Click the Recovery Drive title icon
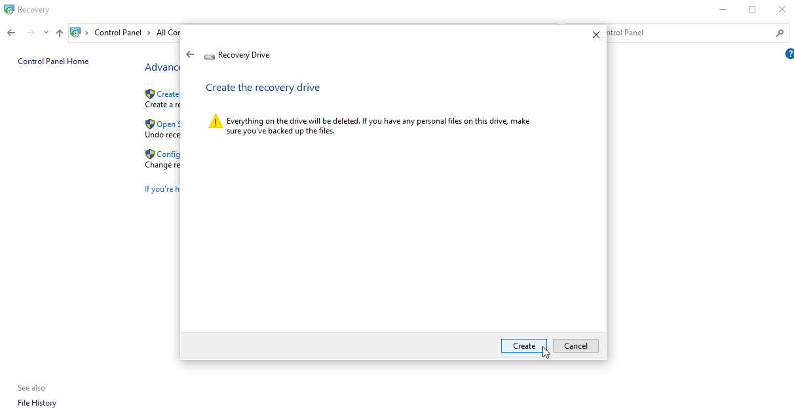The width and height of the screenshot is (794, 420). pos(210,56)
